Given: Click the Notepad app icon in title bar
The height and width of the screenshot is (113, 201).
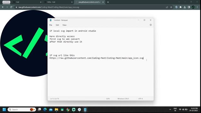Looking at the screenshot, I should (x=51, y=20).
